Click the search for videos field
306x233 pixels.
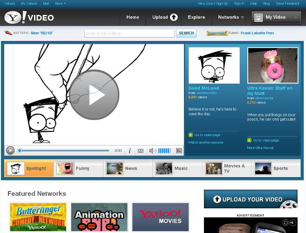pos(129,34)
